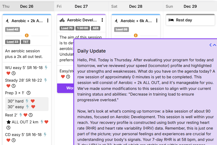The width and height of the screenshot is (217, 145).
Task: Select the Sun Dec 29 column header
Action: (190, 6)
